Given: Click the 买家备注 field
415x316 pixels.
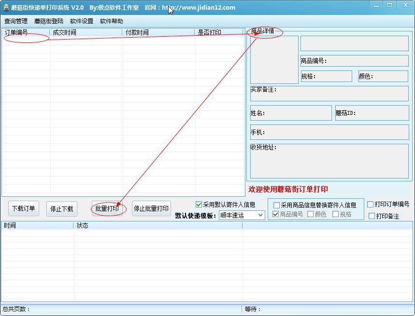Looking at the screenshot, I should tap(329, 94).
